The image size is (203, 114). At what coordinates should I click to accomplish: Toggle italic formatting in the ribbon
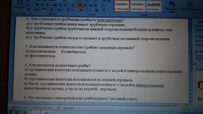[x=42, y=5]
